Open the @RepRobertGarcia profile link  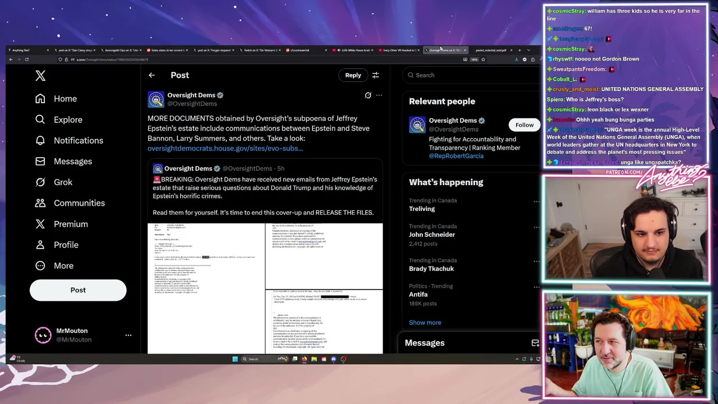456,156
